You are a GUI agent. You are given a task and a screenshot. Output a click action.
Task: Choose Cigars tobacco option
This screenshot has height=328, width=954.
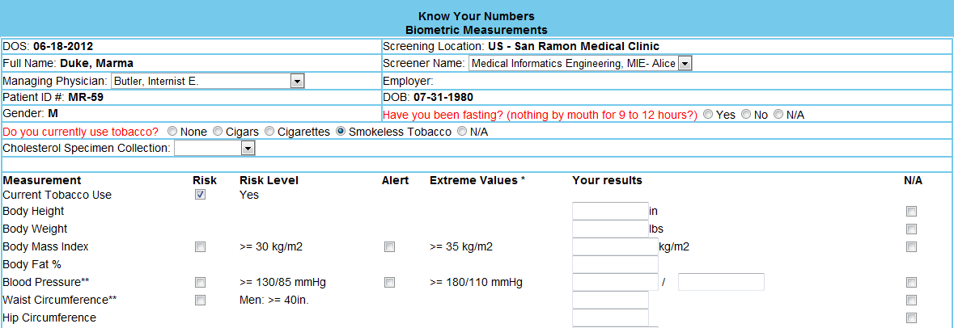pyautogui.click(x=217, y=132)
